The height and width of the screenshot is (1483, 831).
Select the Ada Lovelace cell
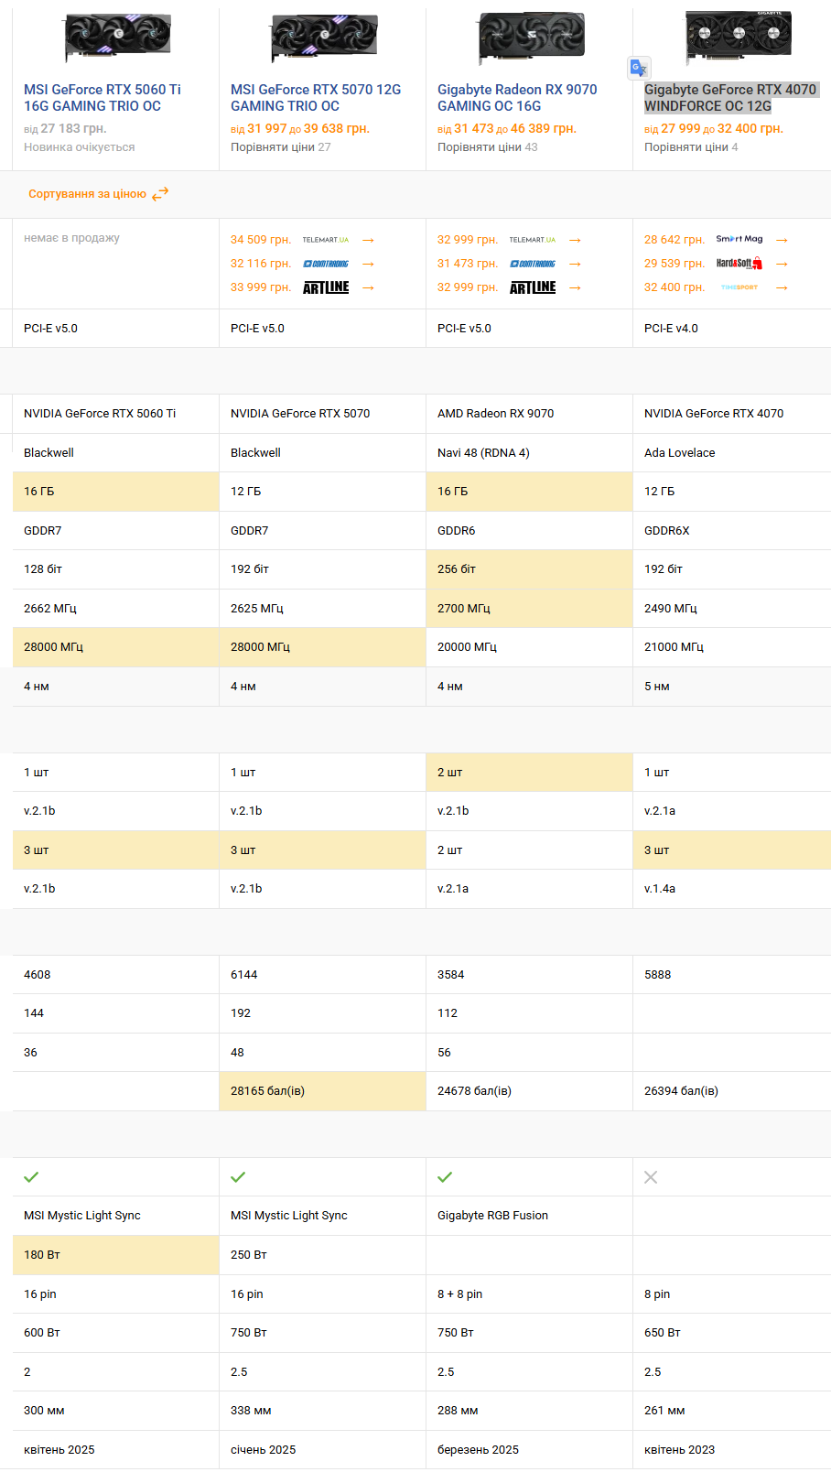[x=732, y=453]
